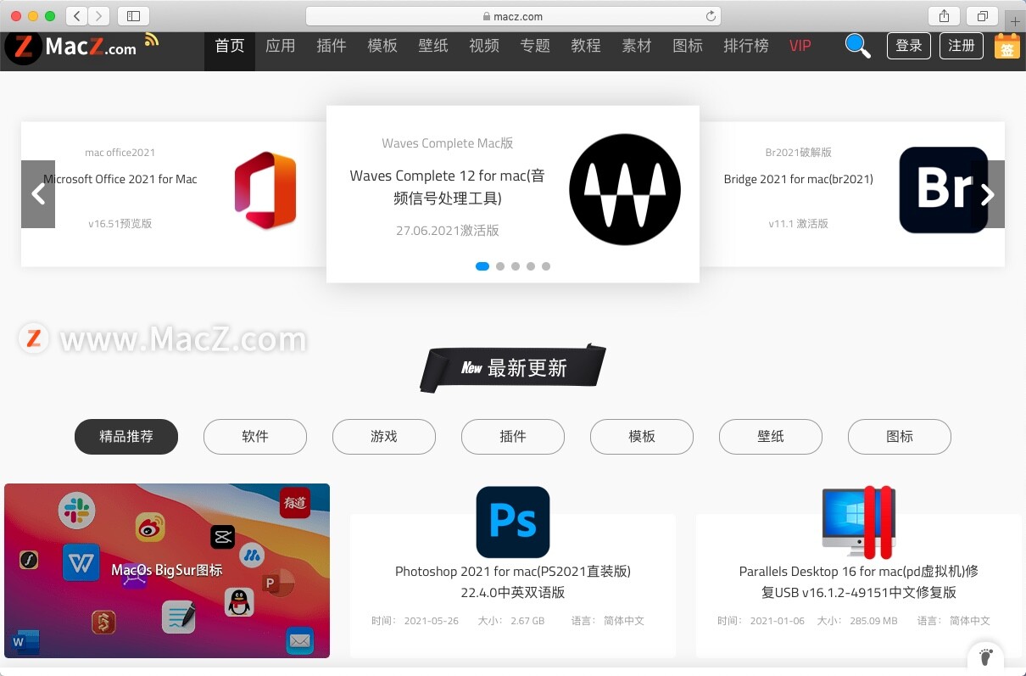Click the 注册 register button

point(962,46)
